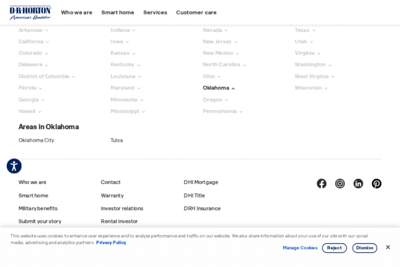Expand the Texas state dropdown
Image resolution: width=400 pixels, height=267 pixels.
[305, 30]
